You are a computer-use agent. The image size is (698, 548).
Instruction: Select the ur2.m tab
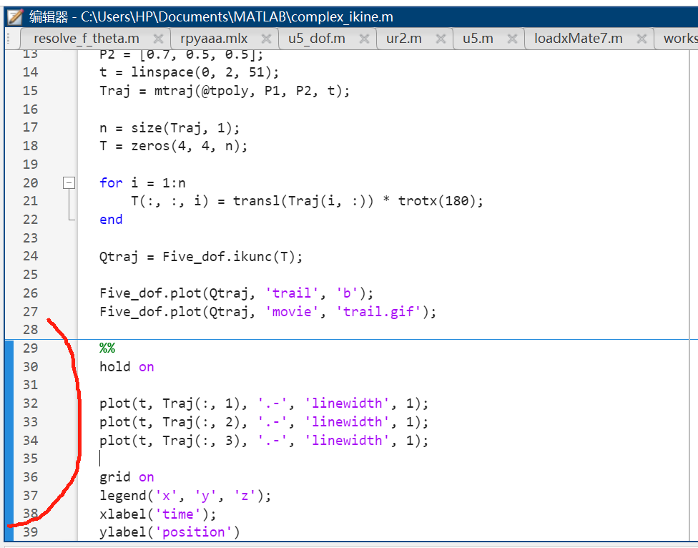tap(404, 39)
